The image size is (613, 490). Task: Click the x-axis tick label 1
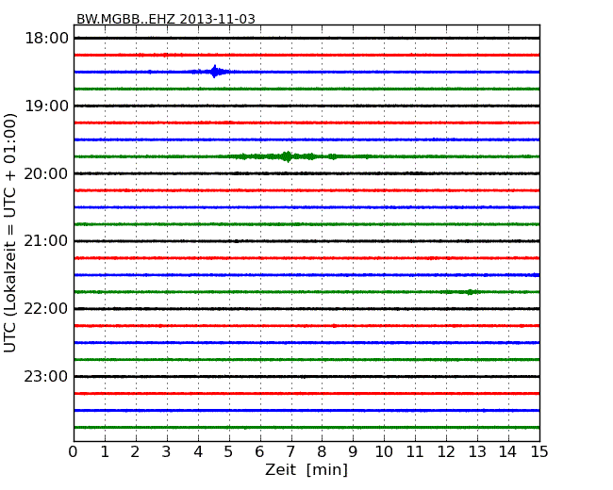click(105, 452)
